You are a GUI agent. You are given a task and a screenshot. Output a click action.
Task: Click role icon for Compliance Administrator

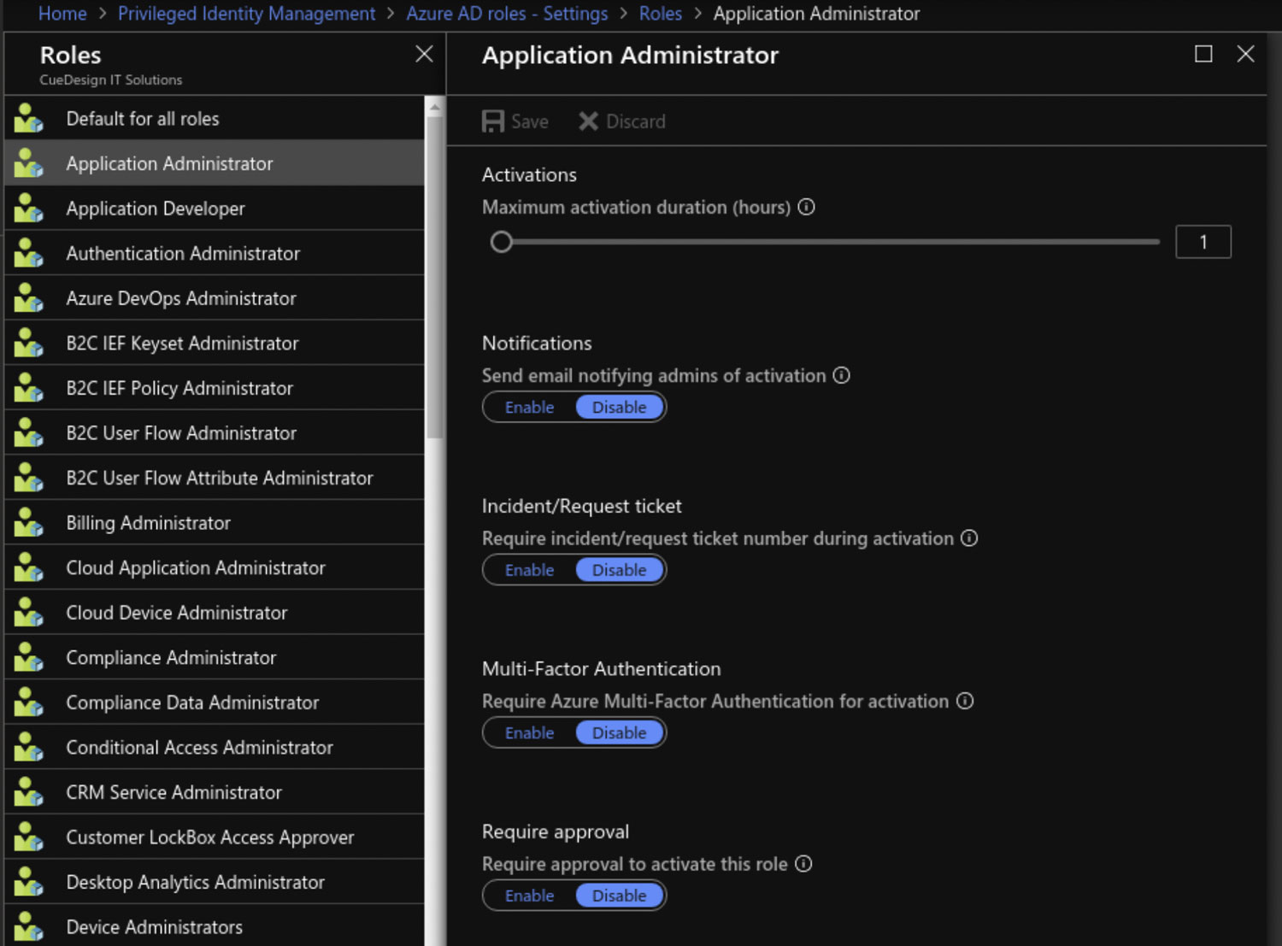pos(28,658)
